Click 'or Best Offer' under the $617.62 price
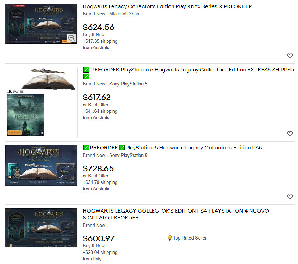 96,105
